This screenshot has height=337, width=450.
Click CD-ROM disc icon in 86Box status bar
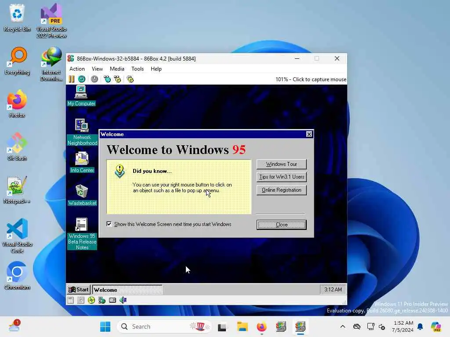click(91, 300)
